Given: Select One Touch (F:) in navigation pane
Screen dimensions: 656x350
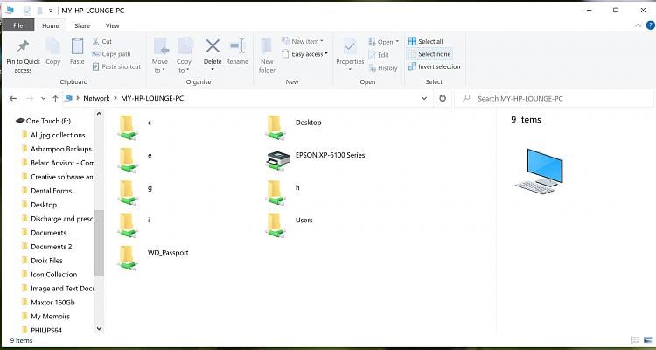Looking at the screenshot, I should [44, 121].
